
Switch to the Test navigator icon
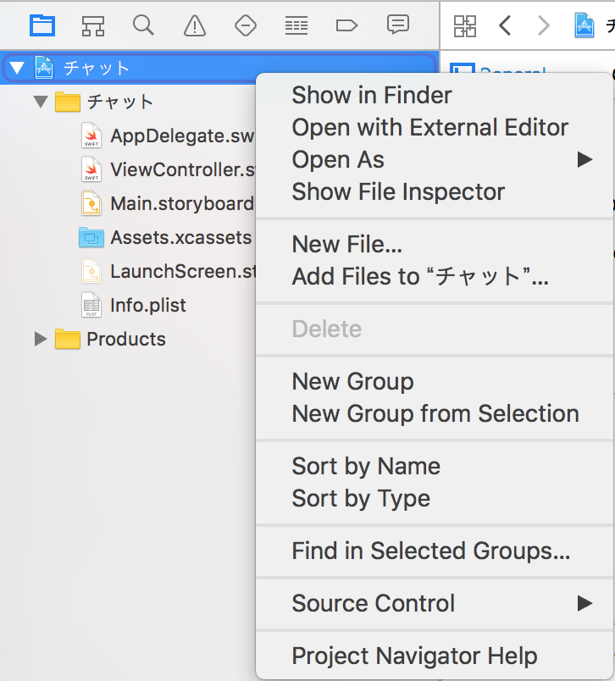click(x=246, y=25)
